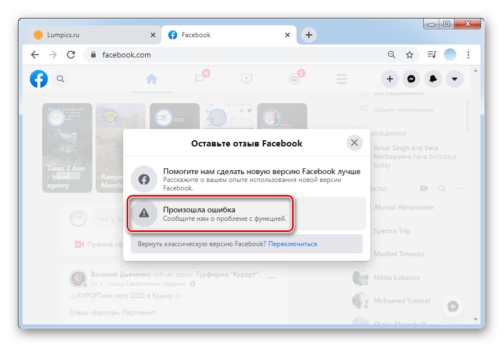
Task: Open the hamburger menu icon in Facebook header
Action: coord(342,79)
